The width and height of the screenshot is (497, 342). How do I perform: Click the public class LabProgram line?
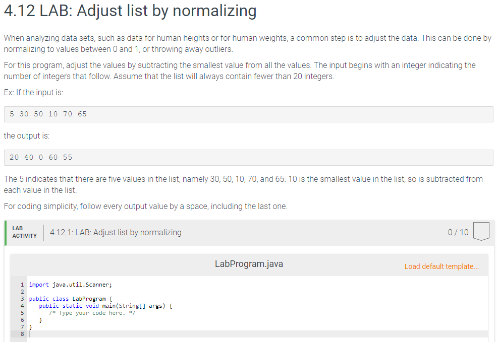[70, 299]
